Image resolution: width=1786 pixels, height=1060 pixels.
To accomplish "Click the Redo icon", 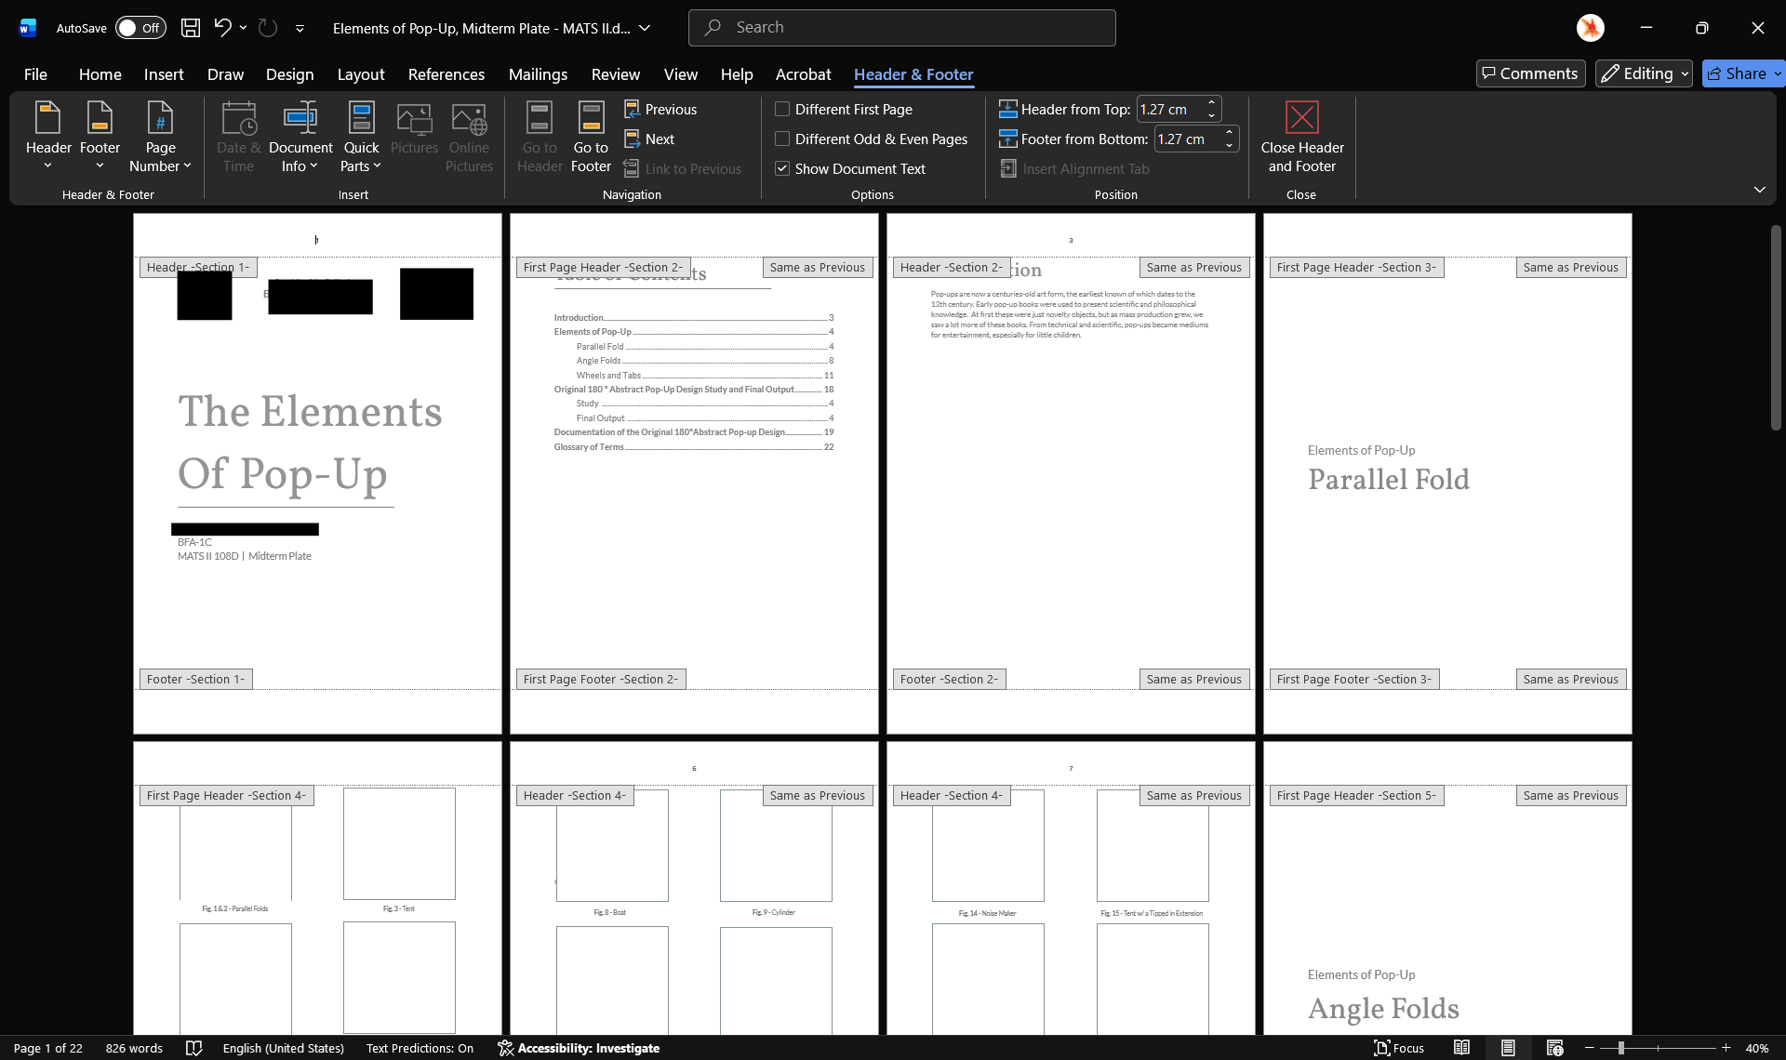I will tap(268, 28).
